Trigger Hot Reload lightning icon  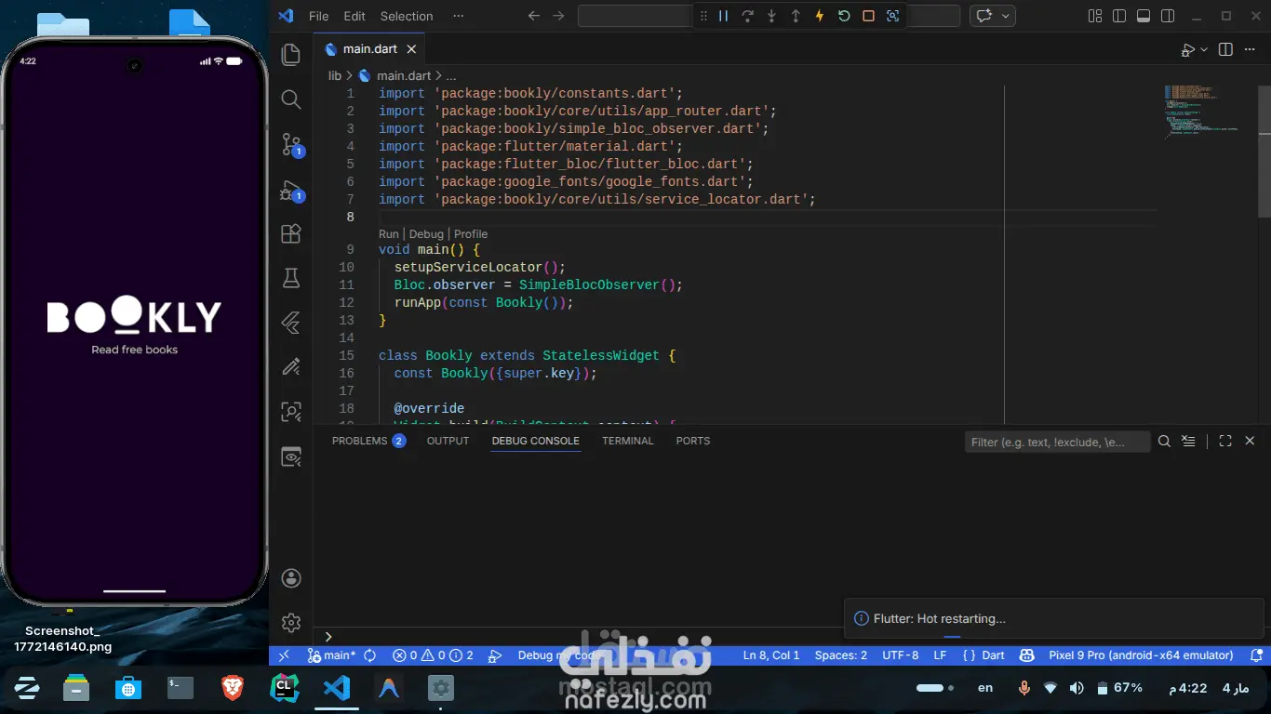[x=820, y=16]
